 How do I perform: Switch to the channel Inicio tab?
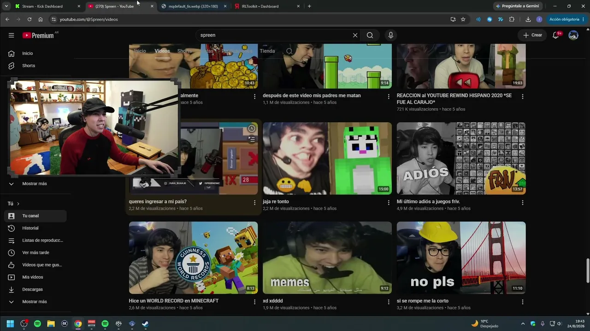(x=140, y=51)
